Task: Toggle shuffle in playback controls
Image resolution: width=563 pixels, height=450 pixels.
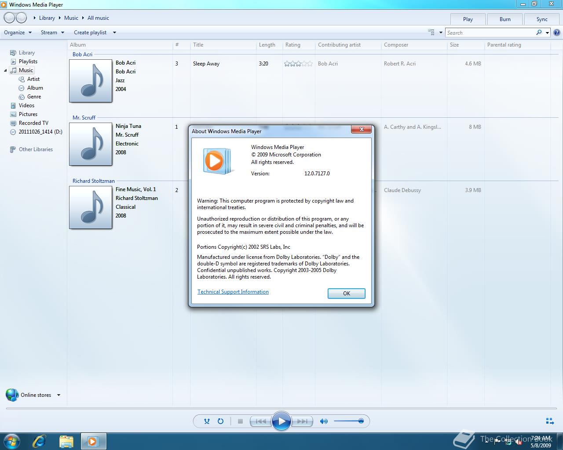Action: [207, 421]
